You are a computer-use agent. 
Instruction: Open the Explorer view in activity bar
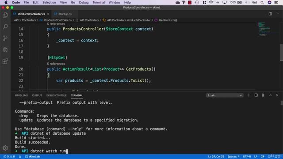coord(5,15)
